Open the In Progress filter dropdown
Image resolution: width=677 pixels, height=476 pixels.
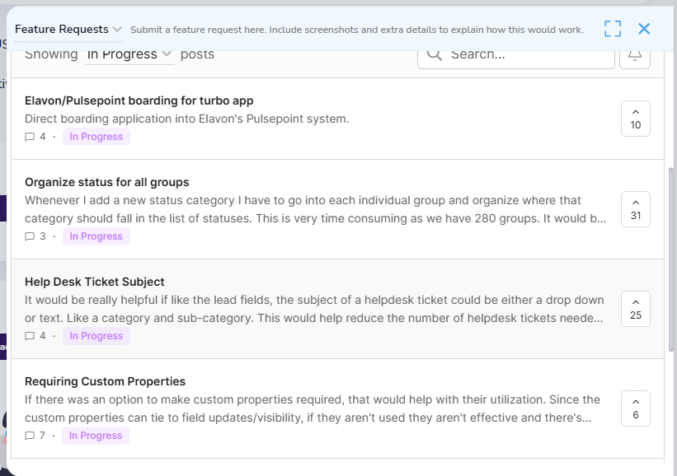click(x=129, y=54)
